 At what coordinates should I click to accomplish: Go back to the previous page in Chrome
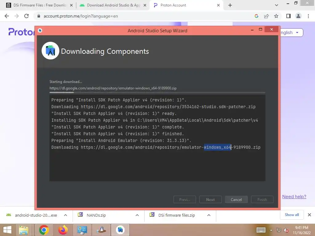[7, 16]
